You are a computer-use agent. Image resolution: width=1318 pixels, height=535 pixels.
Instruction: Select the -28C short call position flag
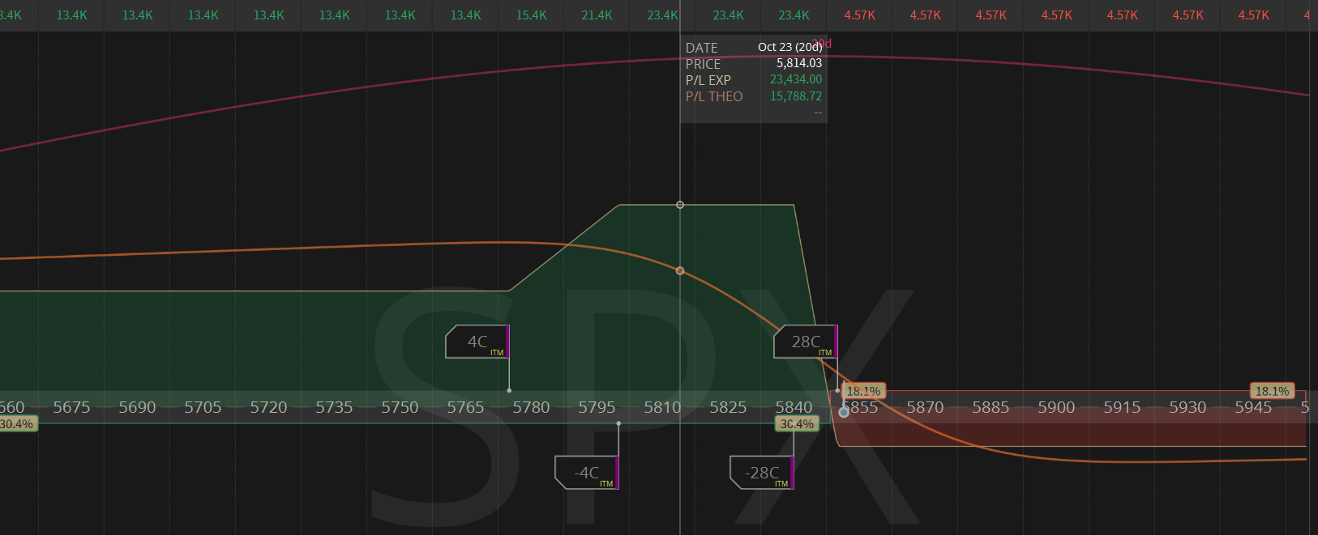tap(762, 473)
